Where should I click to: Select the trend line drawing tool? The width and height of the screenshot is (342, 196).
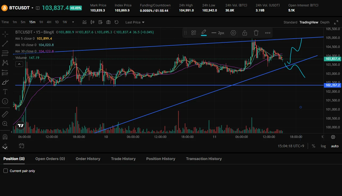[x=5, y=43]
